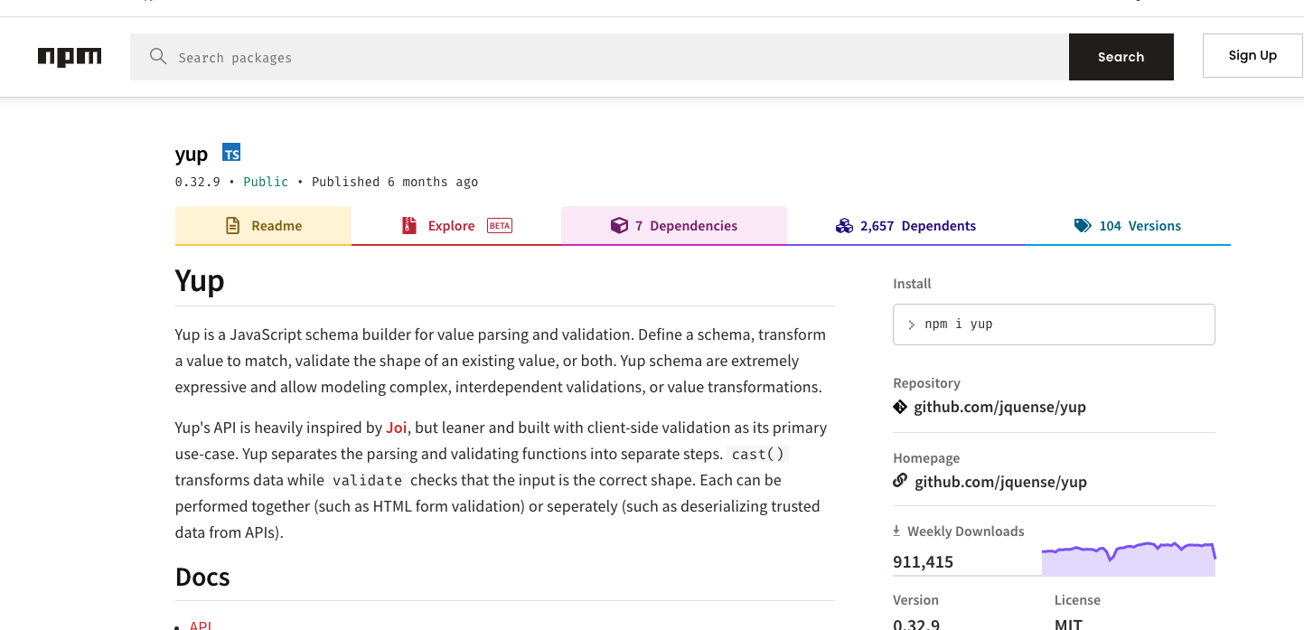Click the 0.32.9 version under the title
Viewport: 1304px width, 630px height.
(198, 182)
